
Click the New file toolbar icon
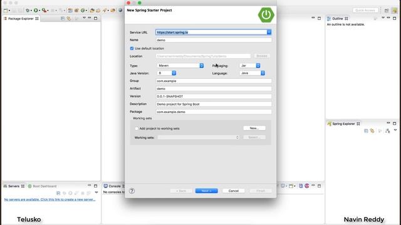(x=6, y=11)
